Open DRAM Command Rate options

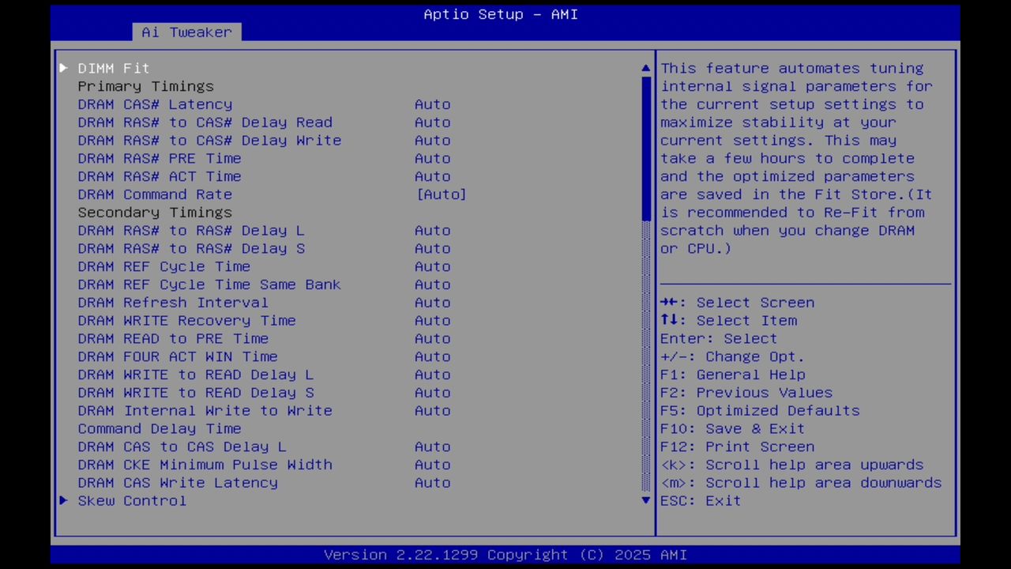click(237, 194)
